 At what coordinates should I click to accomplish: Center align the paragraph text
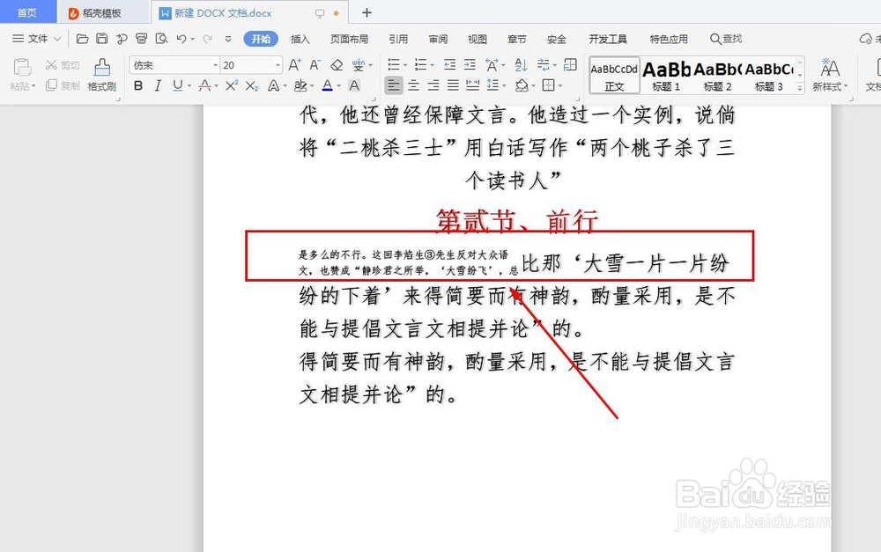click(x=413, y=85)
